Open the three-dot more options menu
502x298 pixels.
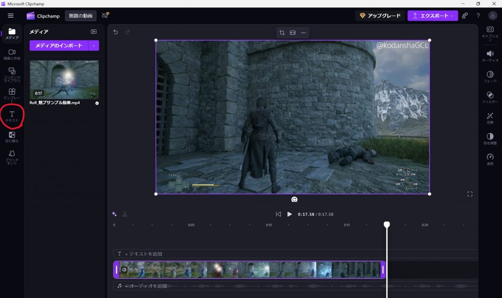(x=303, y=33)
